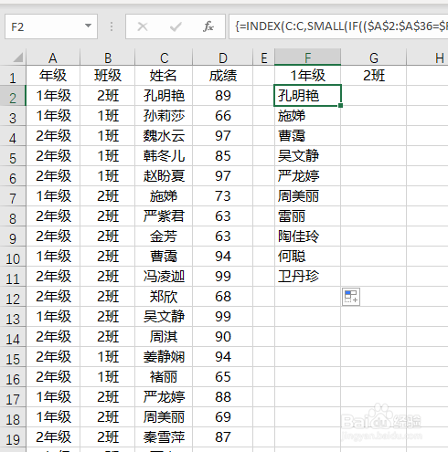Click score cell 90 for 周淇
Image resolution: width=448 pixels, height=452 pixels.
pyautogui.click(x=223, y=337)
